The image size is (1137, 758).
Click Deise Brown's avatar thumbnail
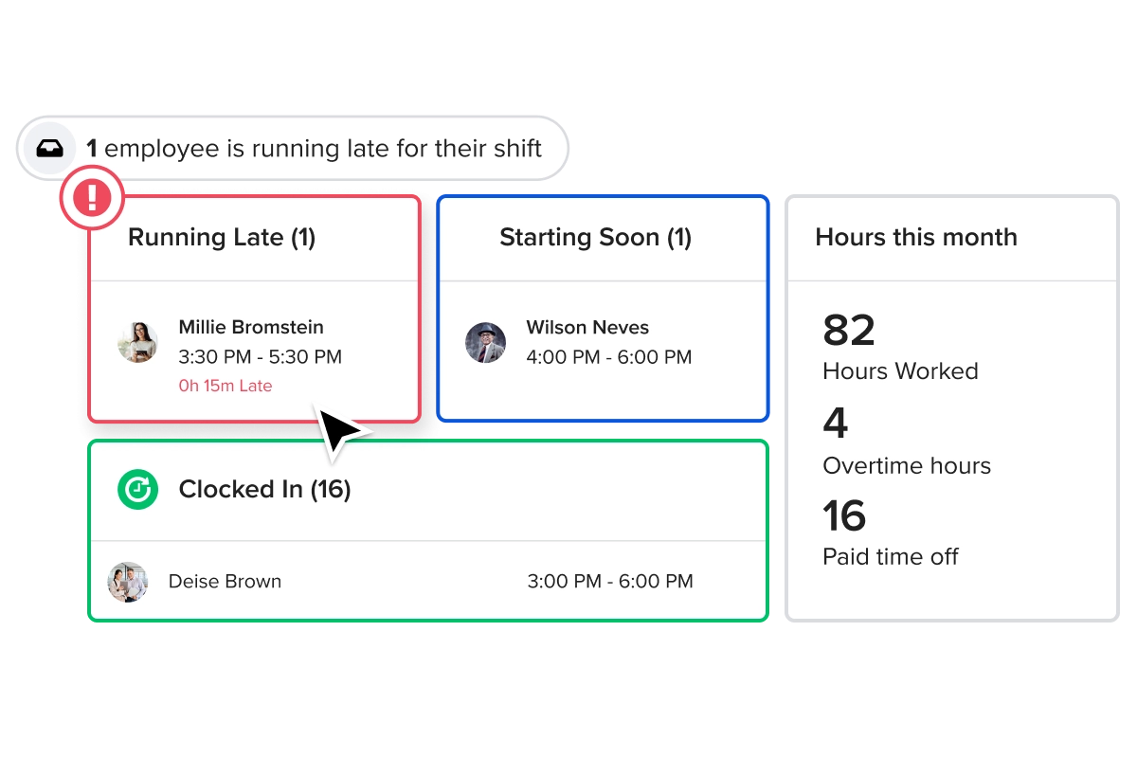[127, 582]
